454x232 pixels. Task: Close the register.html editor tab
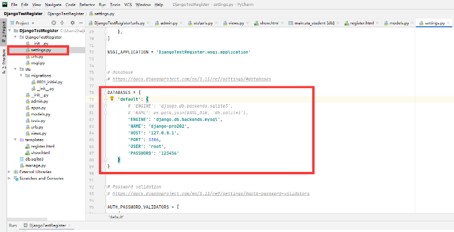(x=377, y=23)
